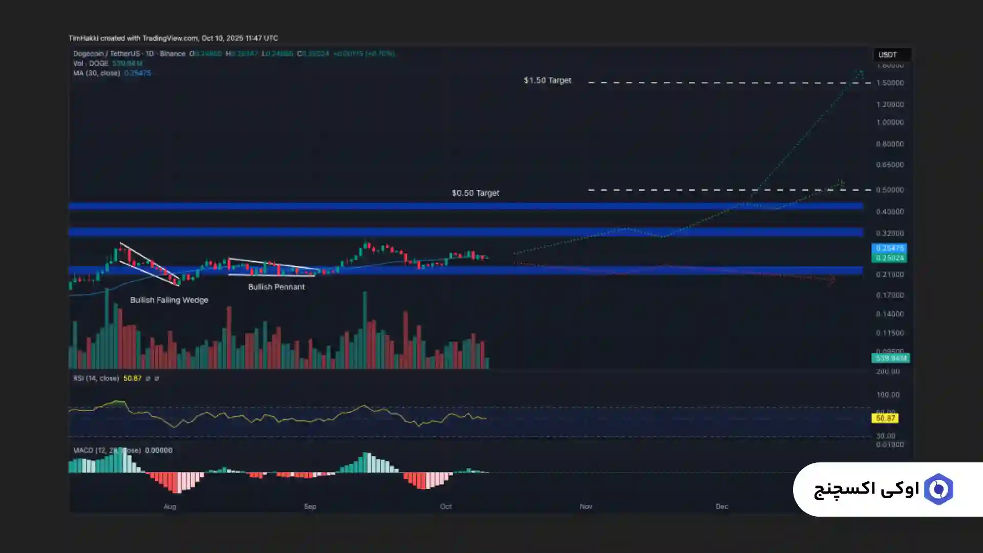Select the $1.50 Target label
983x553 pixels.
click(x=547, y=80)
